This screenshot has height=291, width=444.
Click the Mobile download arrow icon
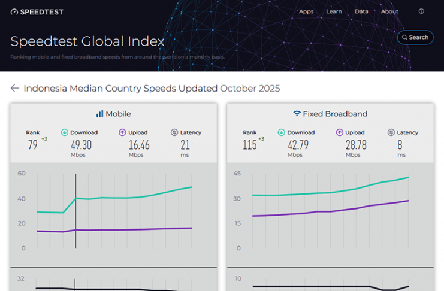point(65,132)
